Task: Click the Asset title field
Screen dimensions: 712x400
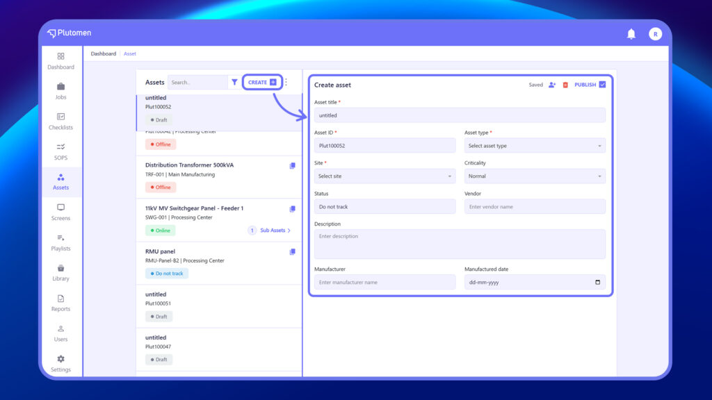Action: click(x=460, y=115)
